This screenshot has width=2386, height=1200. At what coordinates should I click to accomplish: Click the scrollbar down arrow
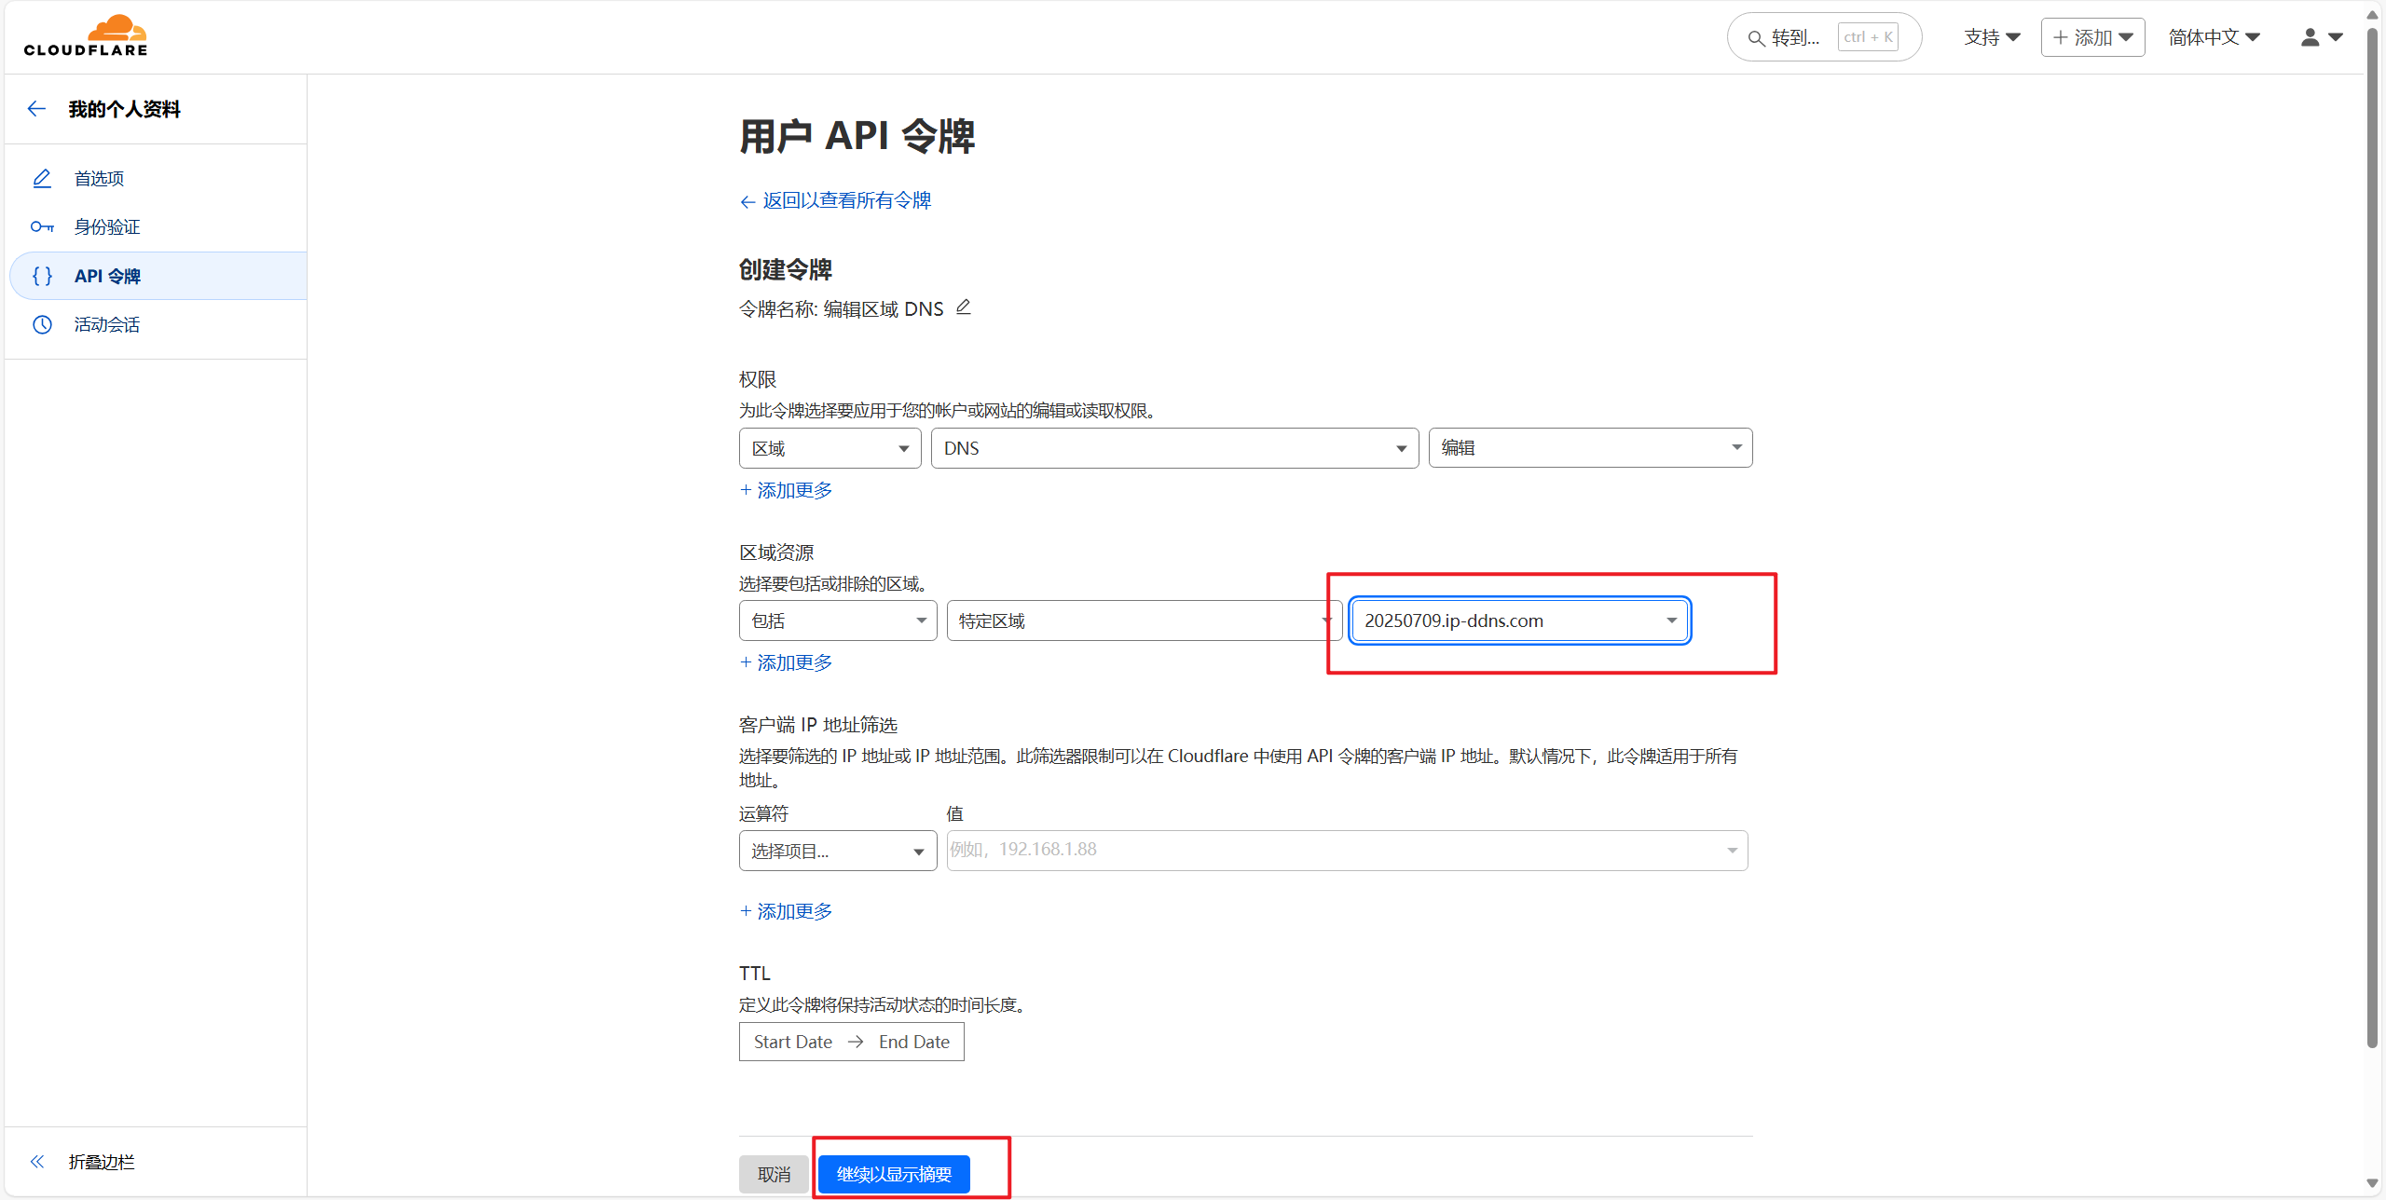pyautogui.click(x=2373, y=1183)
